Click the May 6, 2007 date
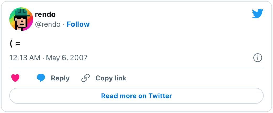This screenshot has height=113, width=273. [x=67, y=58]
